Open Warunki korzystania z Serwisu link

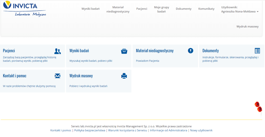click(127, 131)
